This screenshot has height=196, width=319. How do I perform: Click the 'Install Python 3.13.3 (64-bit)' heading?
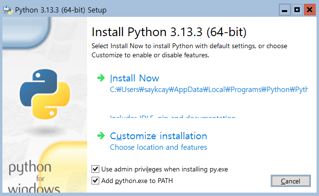pyautogui.click(x=169, y=32)
